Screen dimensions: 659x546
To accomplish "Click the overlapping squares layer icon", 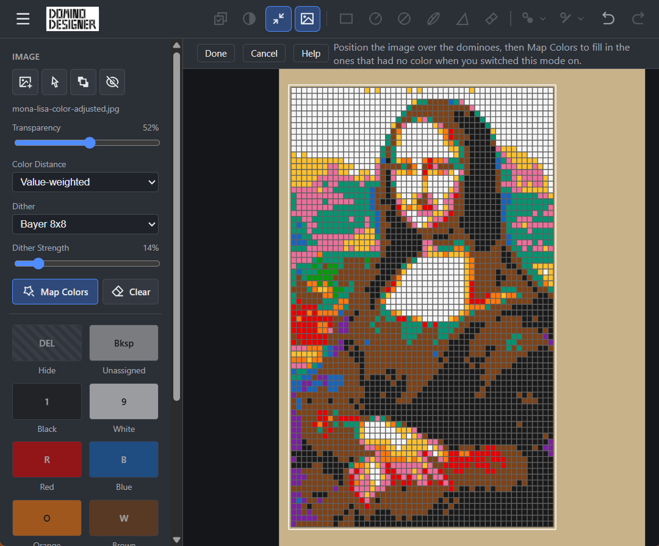I will pos(83,82).
